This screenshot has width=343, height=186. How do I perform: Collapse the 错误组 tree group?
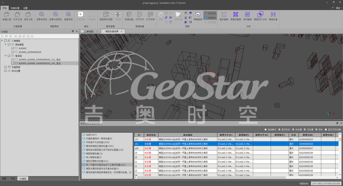pos(5,56)
